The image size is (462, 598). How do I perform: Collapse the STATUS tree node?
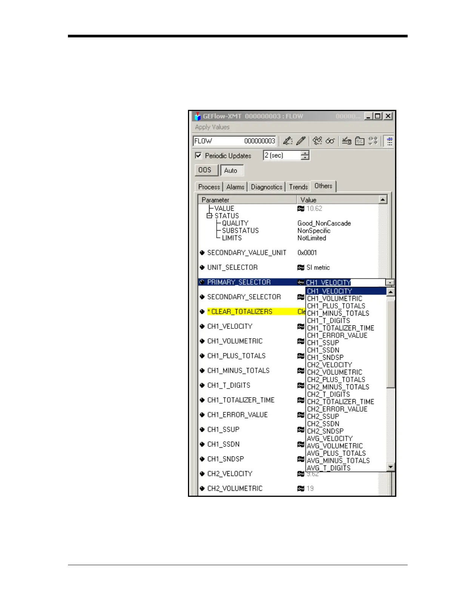(209, 216)
